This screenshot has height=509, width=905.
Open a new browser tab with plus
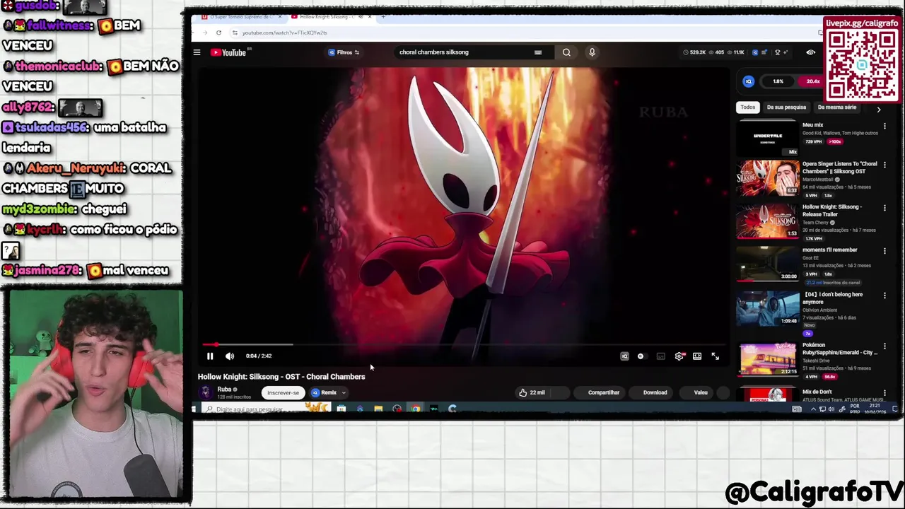(x=383, y=17)
